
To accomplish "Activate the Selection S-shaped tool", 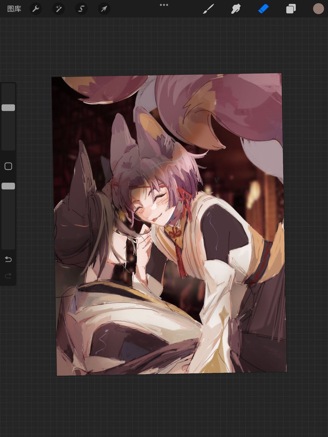I will pos(81,9).
